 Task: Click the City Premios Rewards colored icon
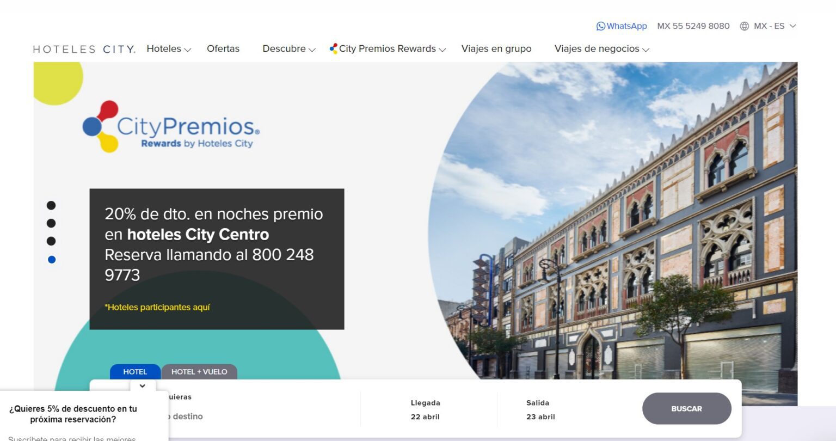tap(334, 48)
